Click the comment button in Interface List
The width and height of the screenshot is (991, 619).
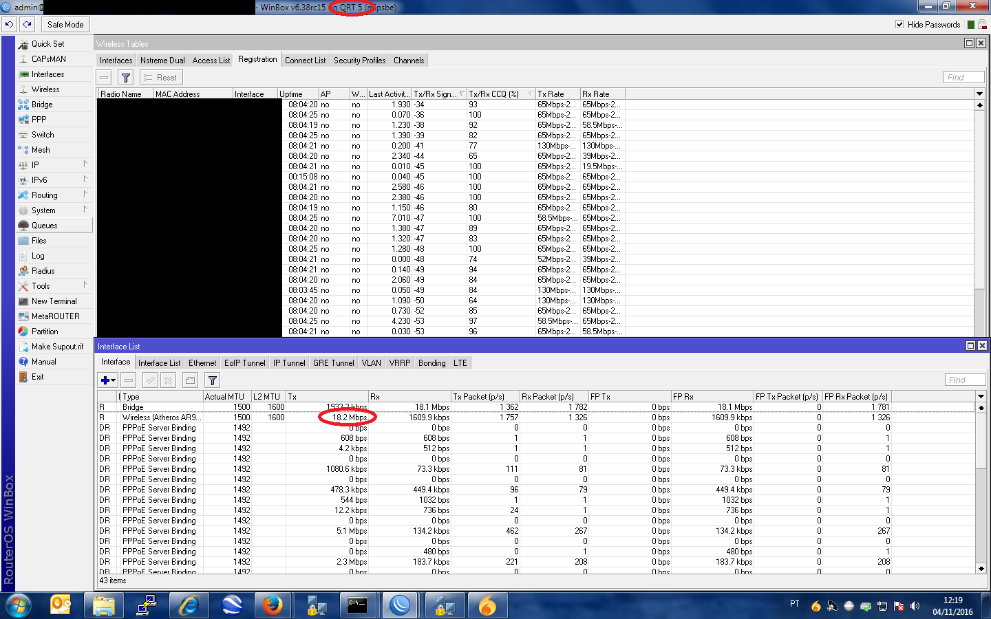(191, 380)
